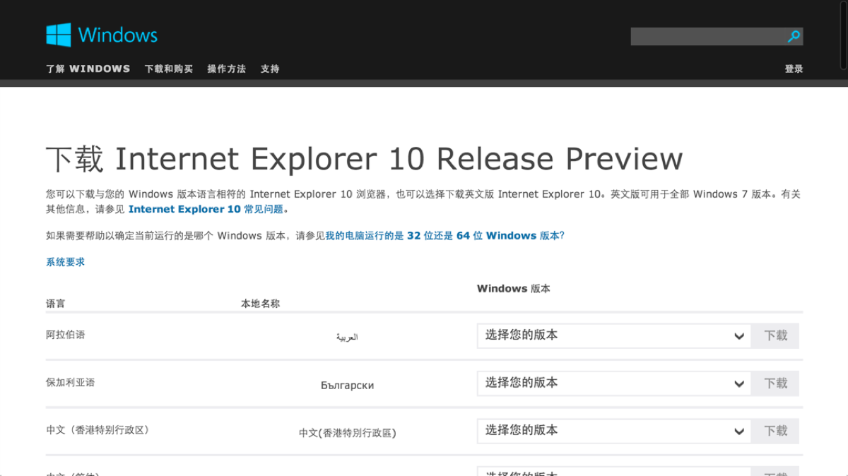
Task: Open the 系统要求 link
Action: click(x=65, y=262)
